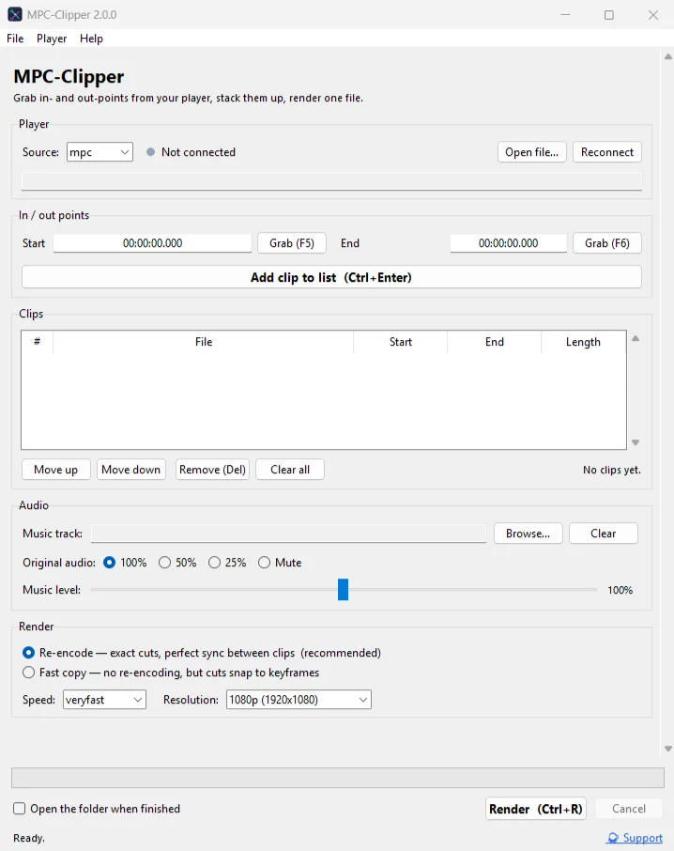This screenshot has width=674, height=851.
Task: Click the End column header in Clips
Action: pyautogui.click(x=494, y=342)
